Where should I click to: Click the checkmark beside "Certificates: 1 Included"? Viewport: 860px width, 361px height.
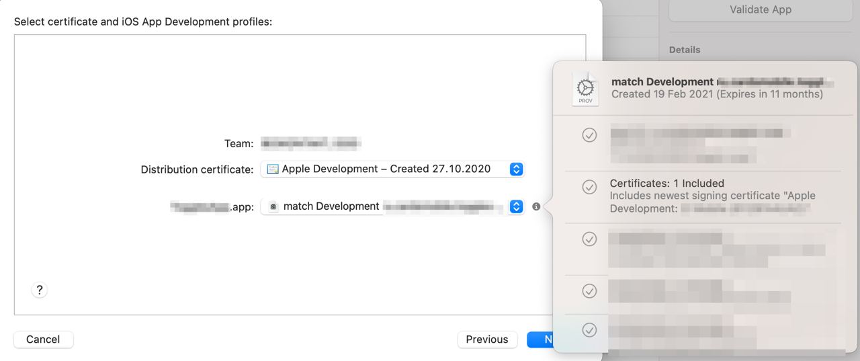click(x=589, y=188)
